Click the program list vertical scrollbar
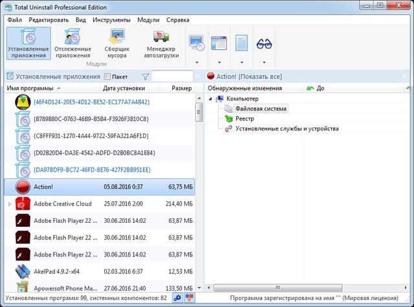Screen dimensions: 414x307 pyautogui.click(x=199, y=194)
